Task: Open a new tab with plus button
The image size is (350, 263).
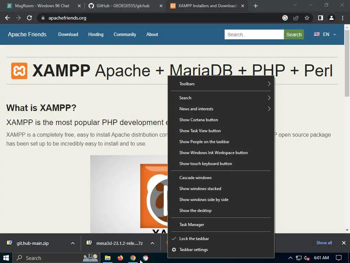Action: pos(256,6)
